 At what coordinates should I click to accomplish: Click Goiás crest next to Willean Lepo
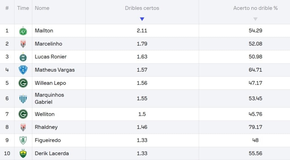tap(23, 83)
